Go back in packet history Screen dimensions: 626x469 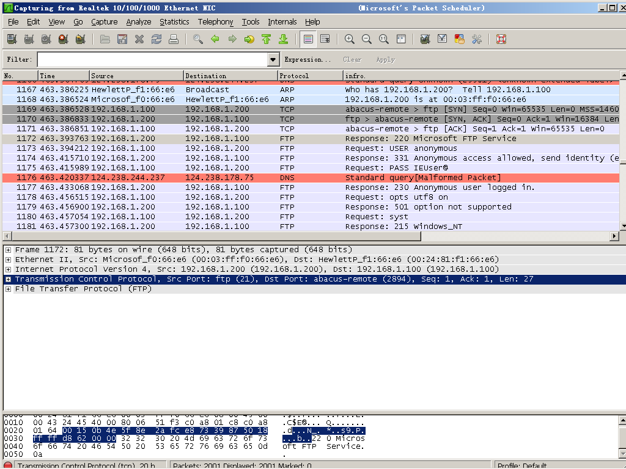pyautogui.click(x=215, y=39)
